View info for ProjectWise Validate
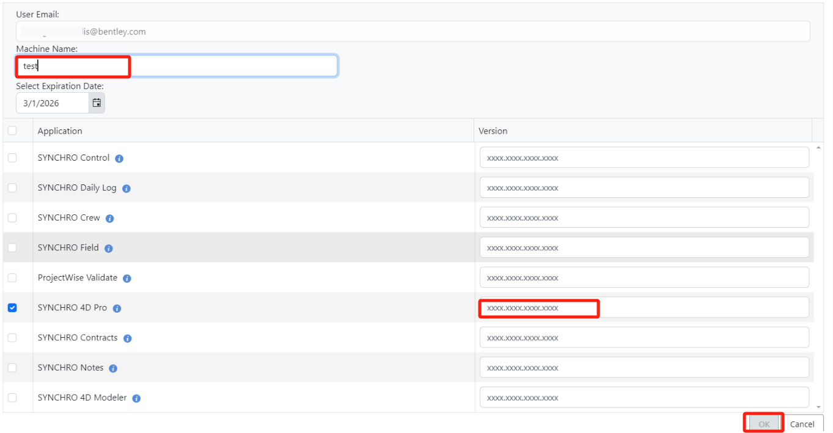The height and width of the screenshot is (433, 833). coord(127,278)
